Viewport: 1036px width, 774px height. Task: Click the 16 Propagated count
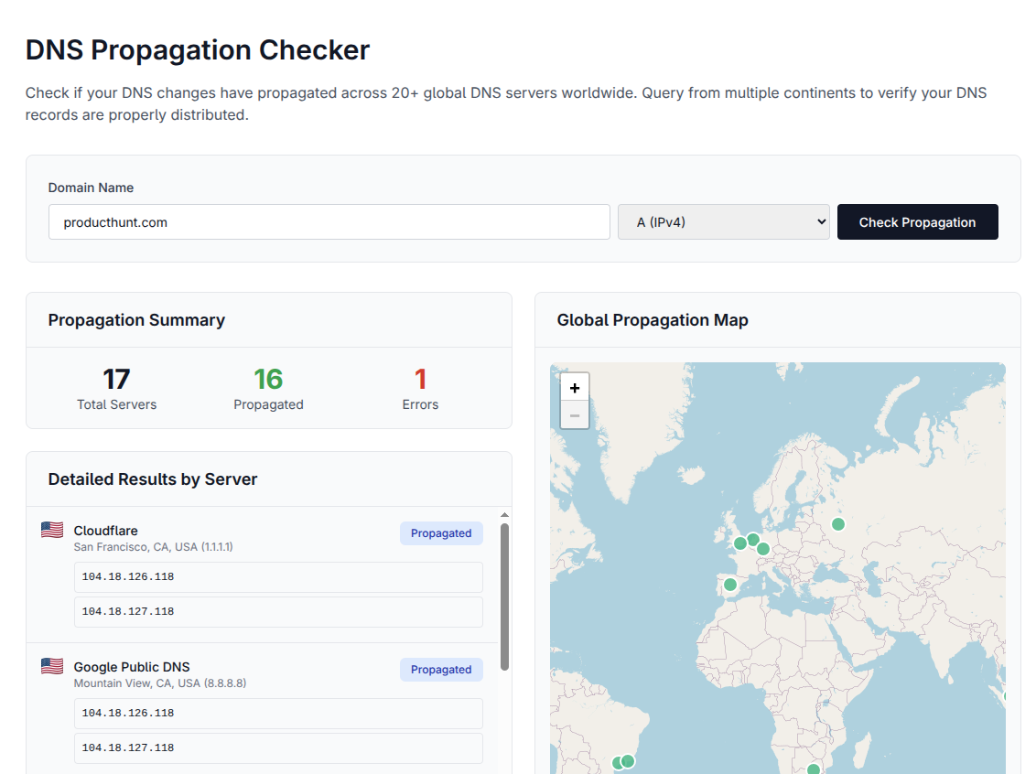(268, 379)
